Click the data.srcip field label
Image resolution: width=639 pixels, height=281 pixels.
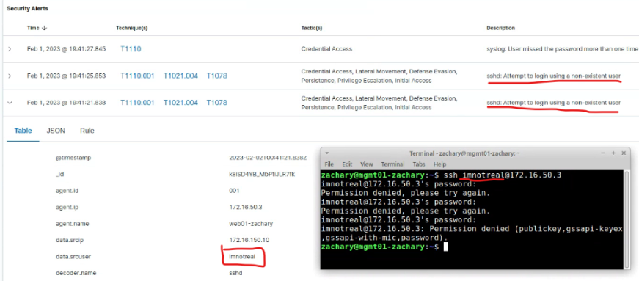[x=69, y=240]
